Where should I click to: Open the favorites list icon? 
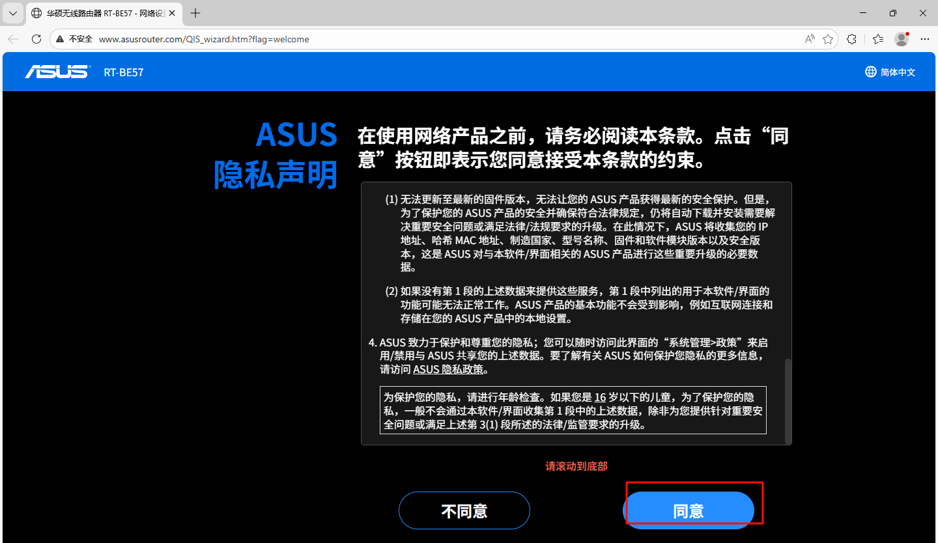pos(877,39)
